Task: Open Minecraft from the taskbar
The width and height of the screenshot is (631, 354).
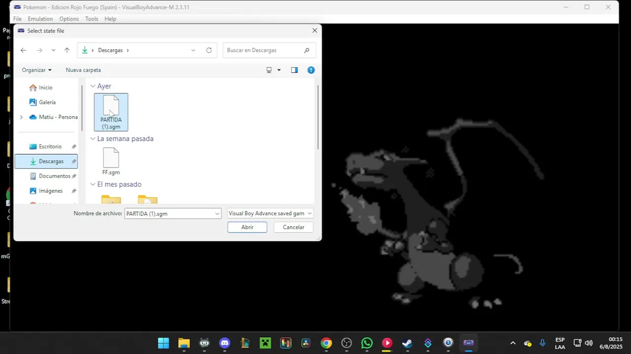Action: (265, 343)
